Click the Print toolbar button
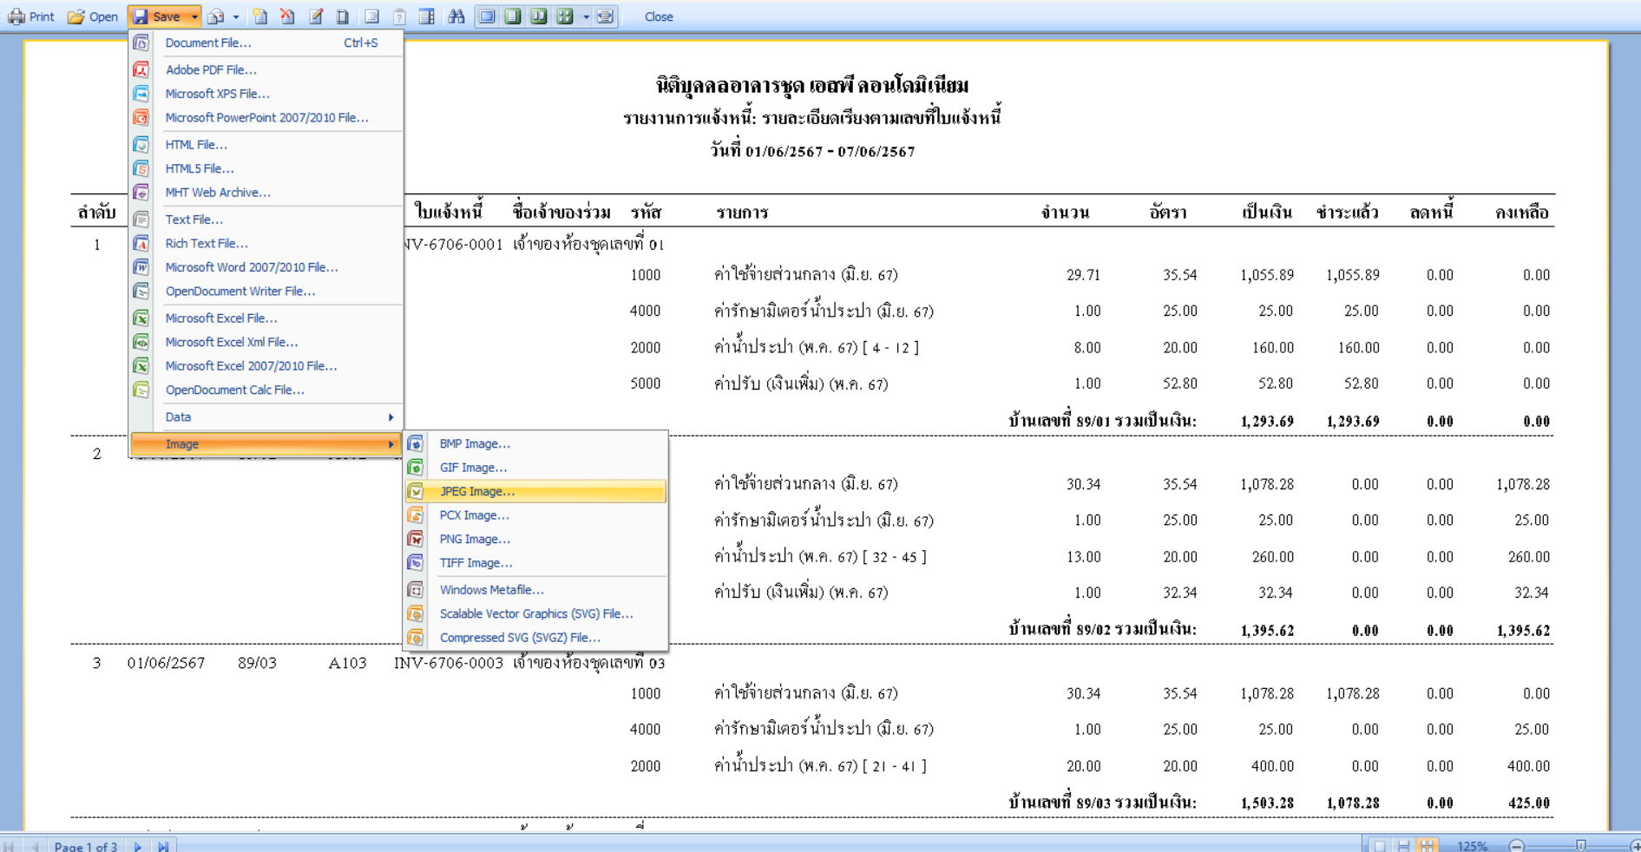 click(x=31, y=16)
